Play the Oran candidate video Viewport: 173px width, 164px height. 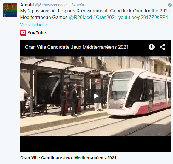[x=96, y=96]
